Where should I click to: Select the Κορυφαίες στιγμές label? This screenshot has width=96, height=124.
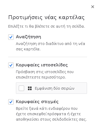tap(37, 102)
